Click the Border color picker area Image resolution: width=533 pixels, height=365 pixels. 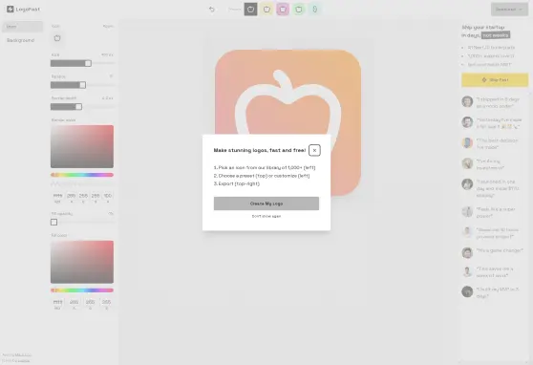(82, 146)
